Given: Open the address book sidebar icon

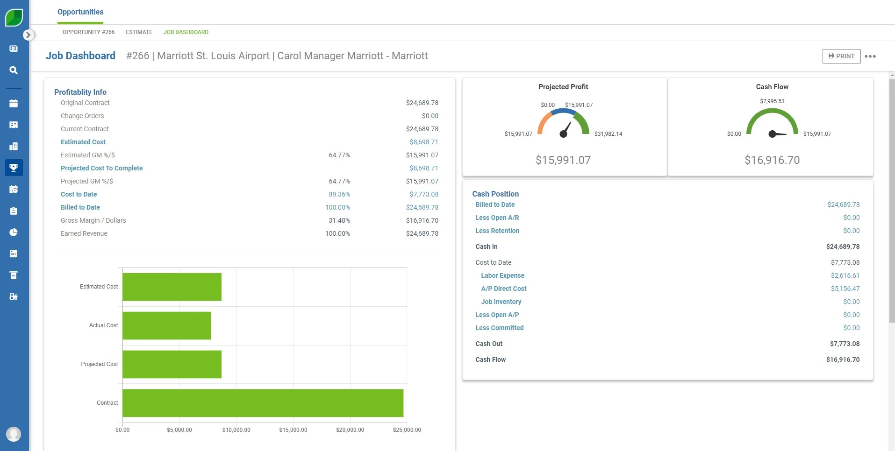Looking at the screenshot, I should pyautogui.click(x=14, y=125).
